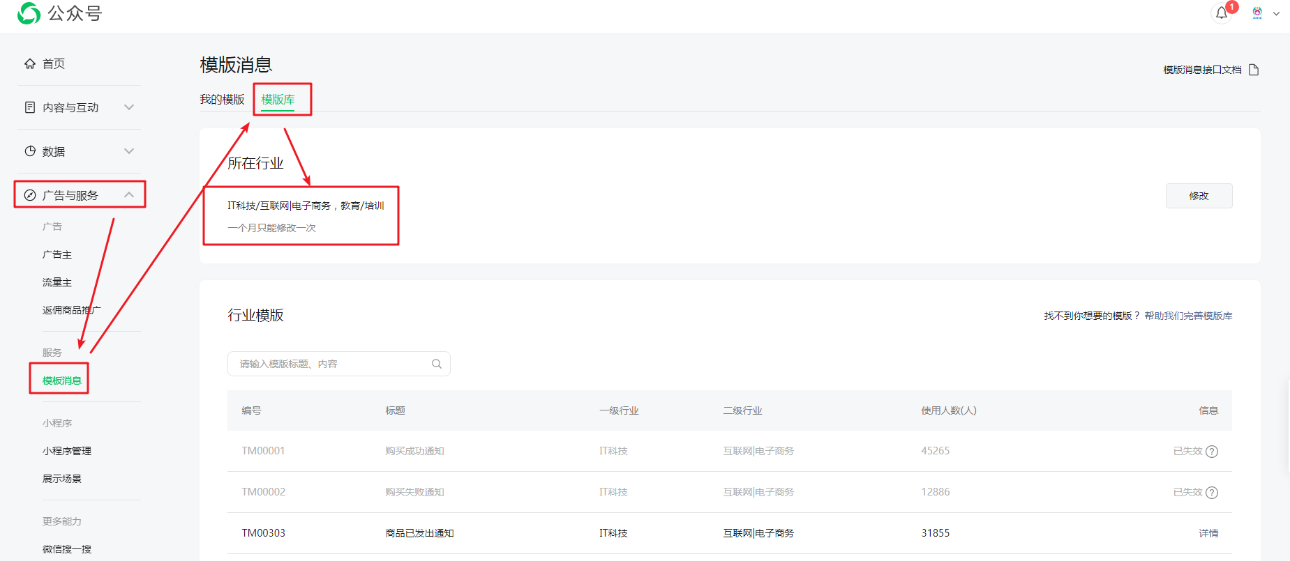Click the help icon for TM00001
The image size is (1290, 561).
tap(1212, 452)
